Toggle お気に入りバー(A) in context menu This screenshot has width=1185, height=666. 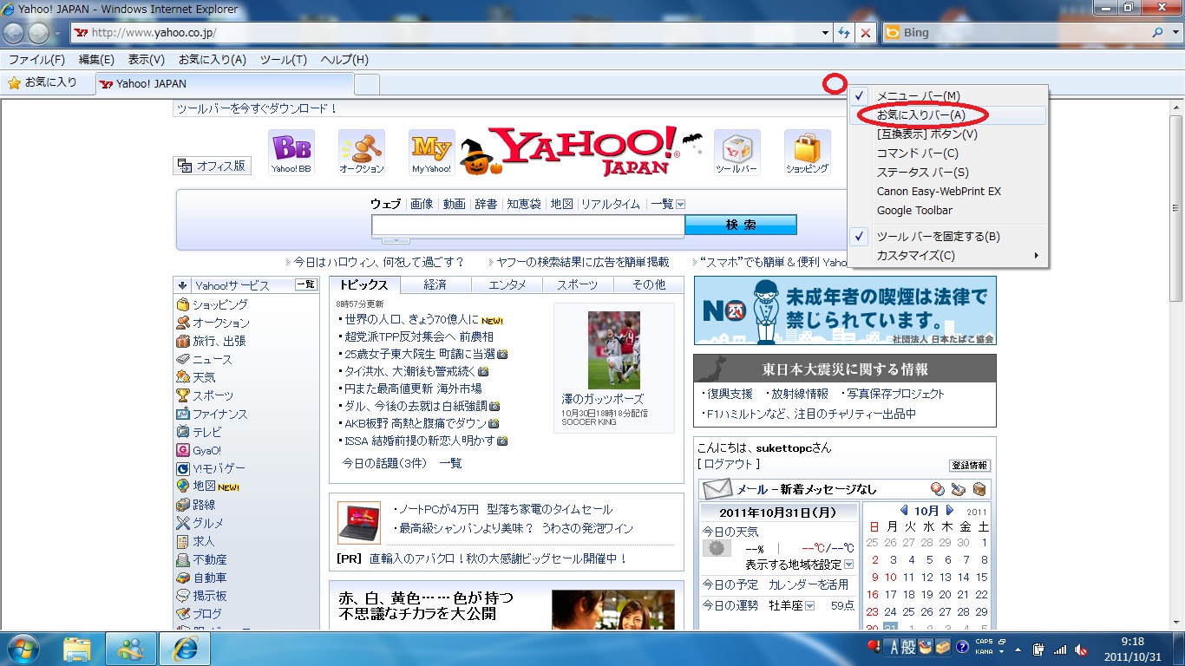pyautogui.click(x=947, y=114)
